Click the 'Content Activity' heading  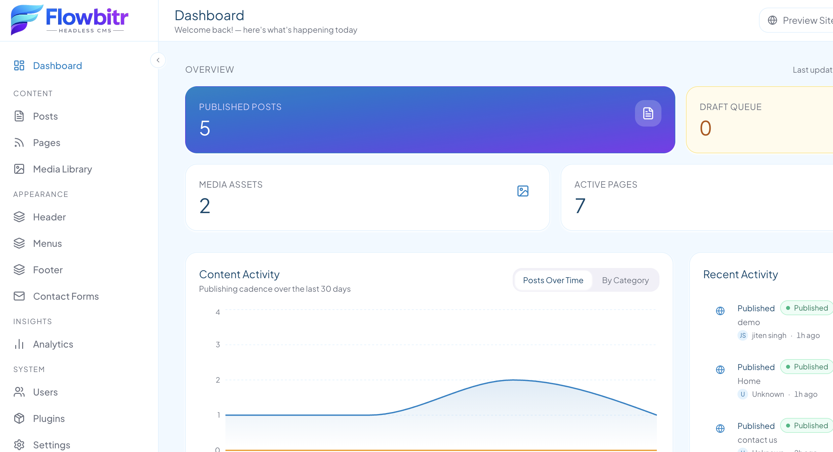point(239,274)
